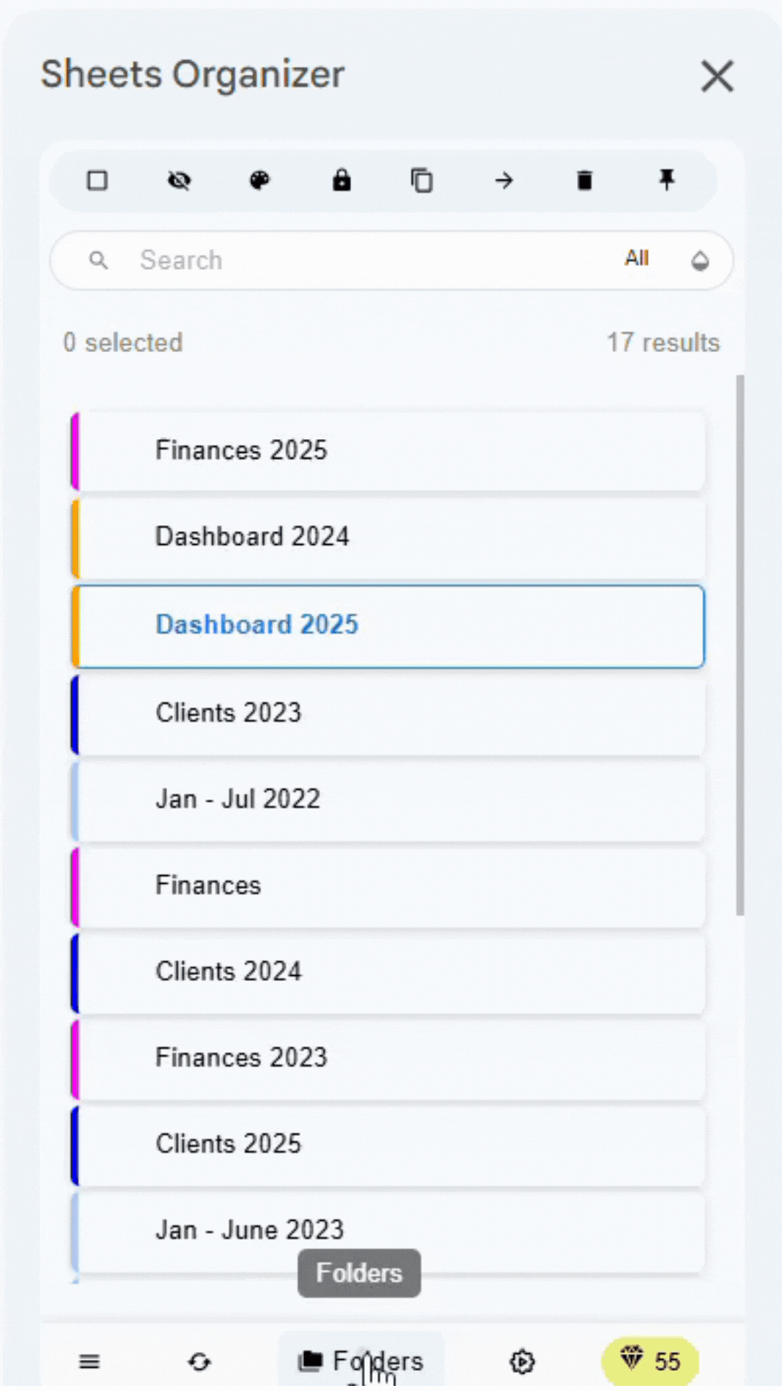
Task: Switch to the Folders tab
Action: [361, 1362]
